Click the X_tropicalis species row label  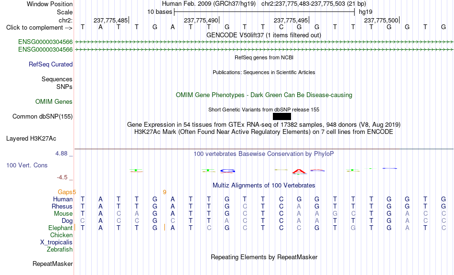point(56,242)
